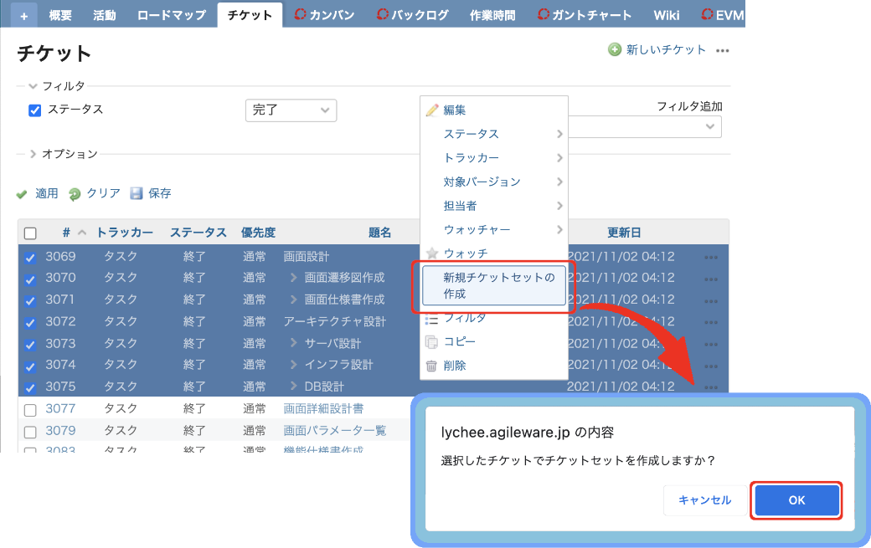Click the コピー icon in the context menu
Viewport: 871px width, 548px height.
tap(433, 341)
